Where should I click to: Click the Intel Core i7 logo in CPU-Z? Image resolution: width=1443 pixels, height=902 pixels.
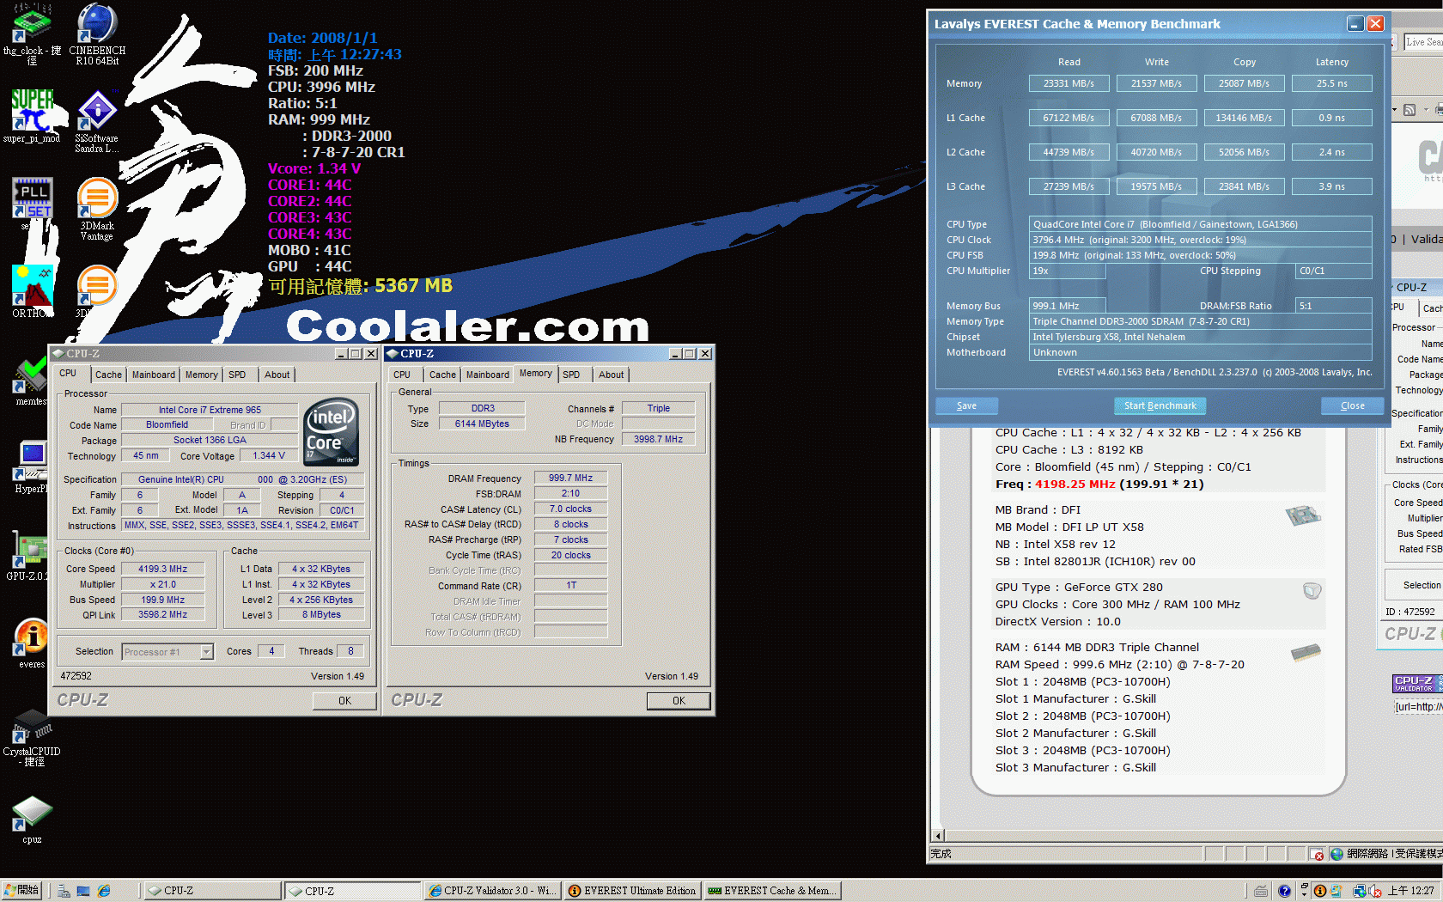click(x=331, y=432)
